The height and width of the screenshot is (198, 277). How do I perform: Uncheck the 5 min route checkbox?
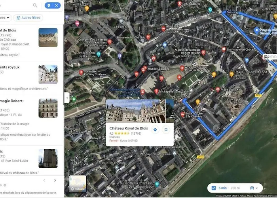[x=214, y=188]
